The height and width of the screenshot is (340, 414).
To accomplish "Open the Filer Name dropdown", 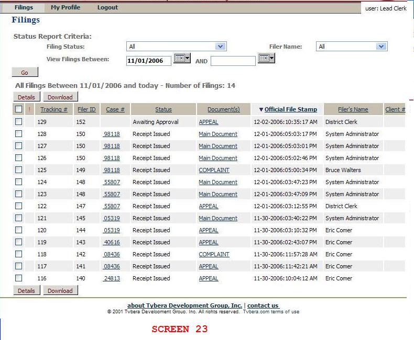I will click(x=351, y=47).
